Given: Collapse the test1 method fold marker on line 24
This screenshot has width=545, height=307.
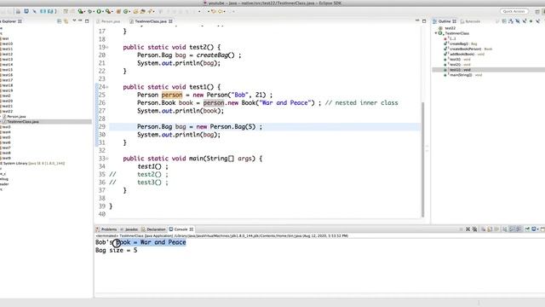Looking at the screenshot, I should pos(107,87).
